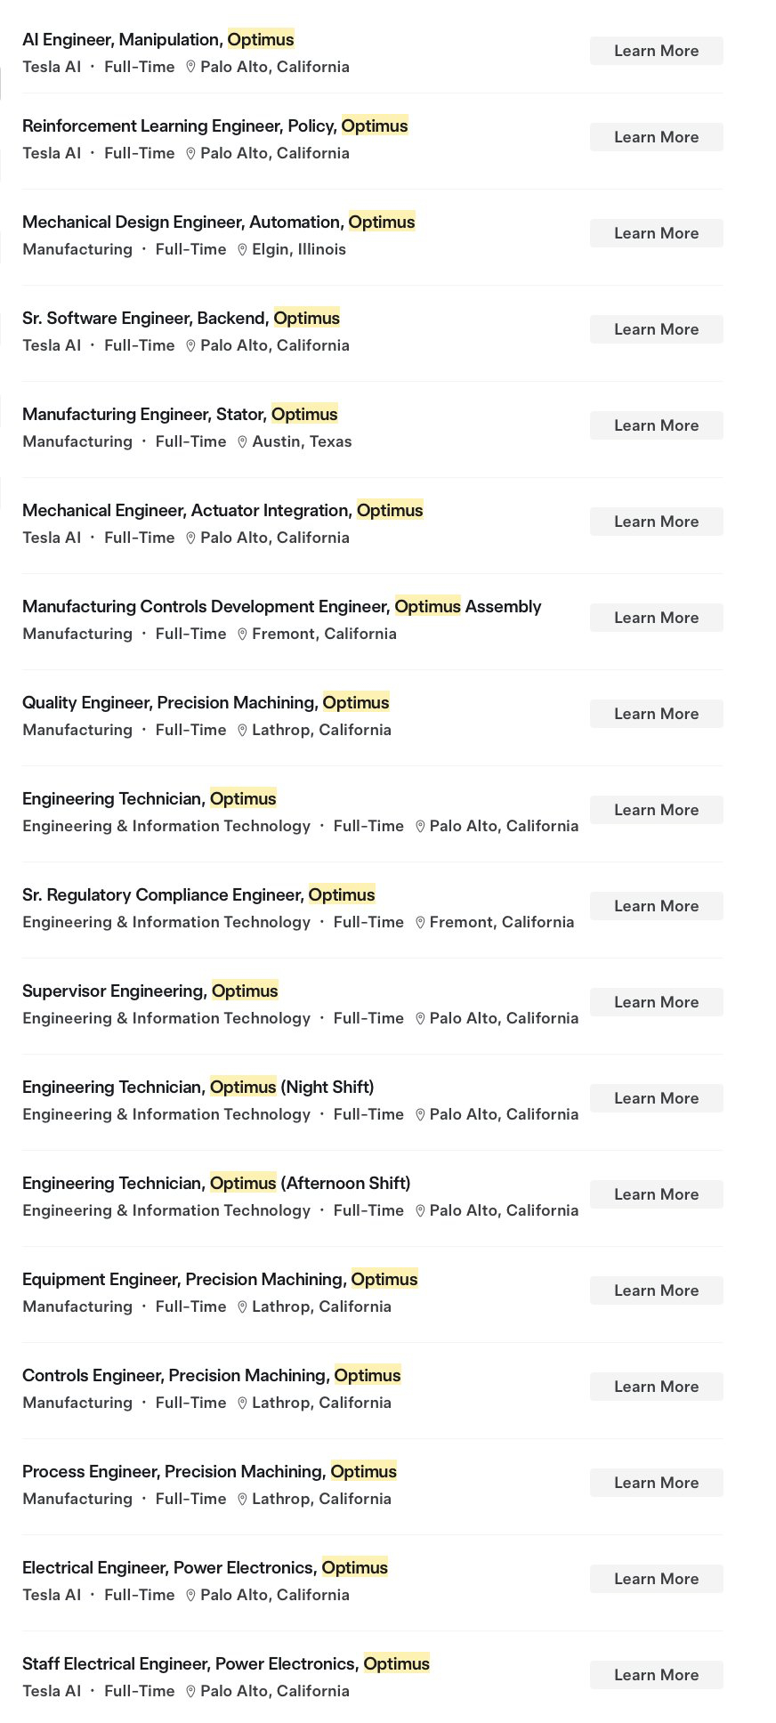
Task: Open Manufacturing Controls Development Engineer title link
Action: [281, 606]
